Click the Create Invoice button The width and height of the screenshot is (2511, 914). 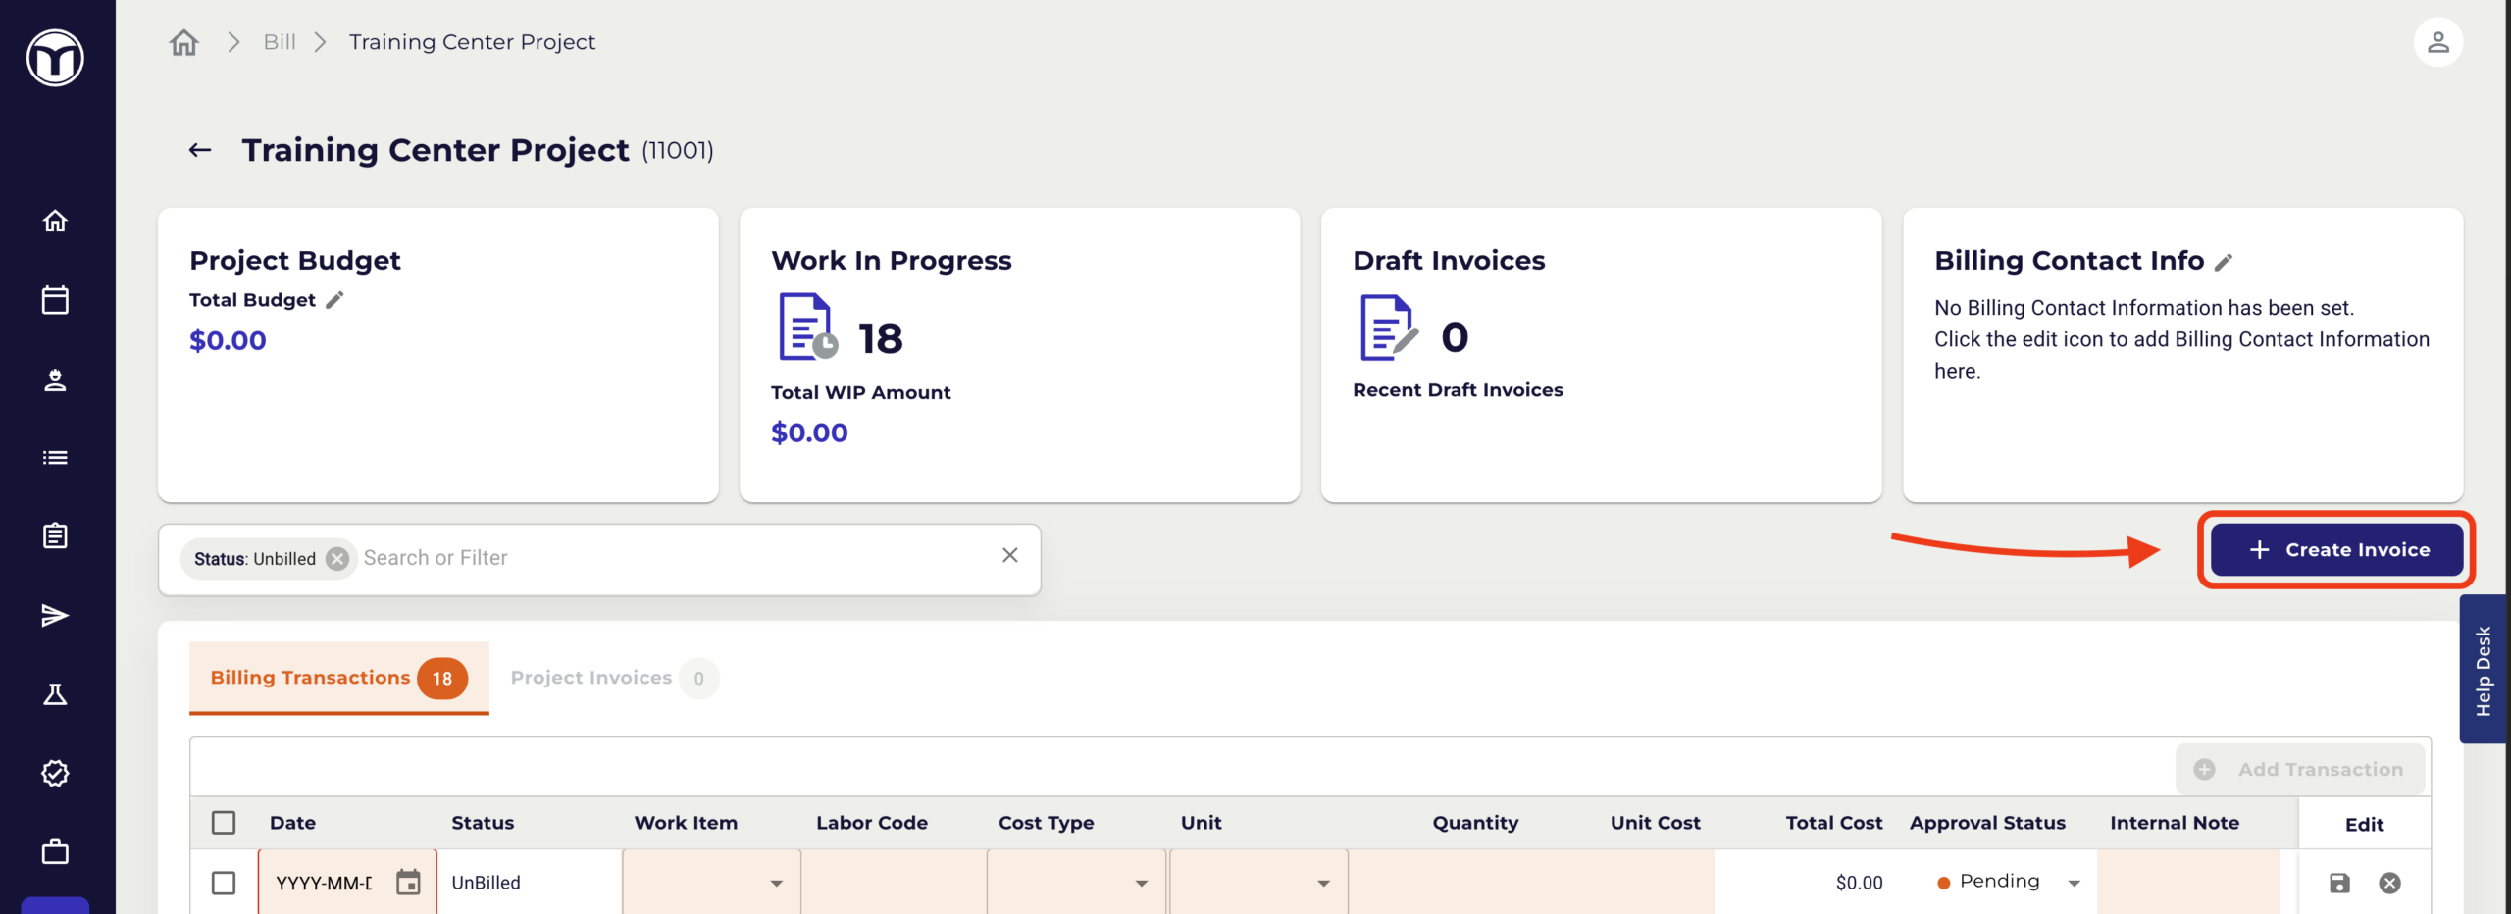(2336, 550)
